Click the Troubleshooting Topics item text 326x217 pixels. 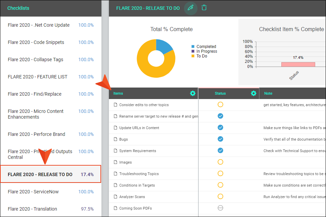(139, 174)
